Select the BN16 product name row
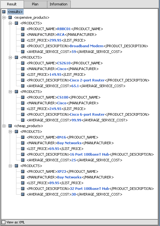 pyautogui.click(x=62, y=137)
